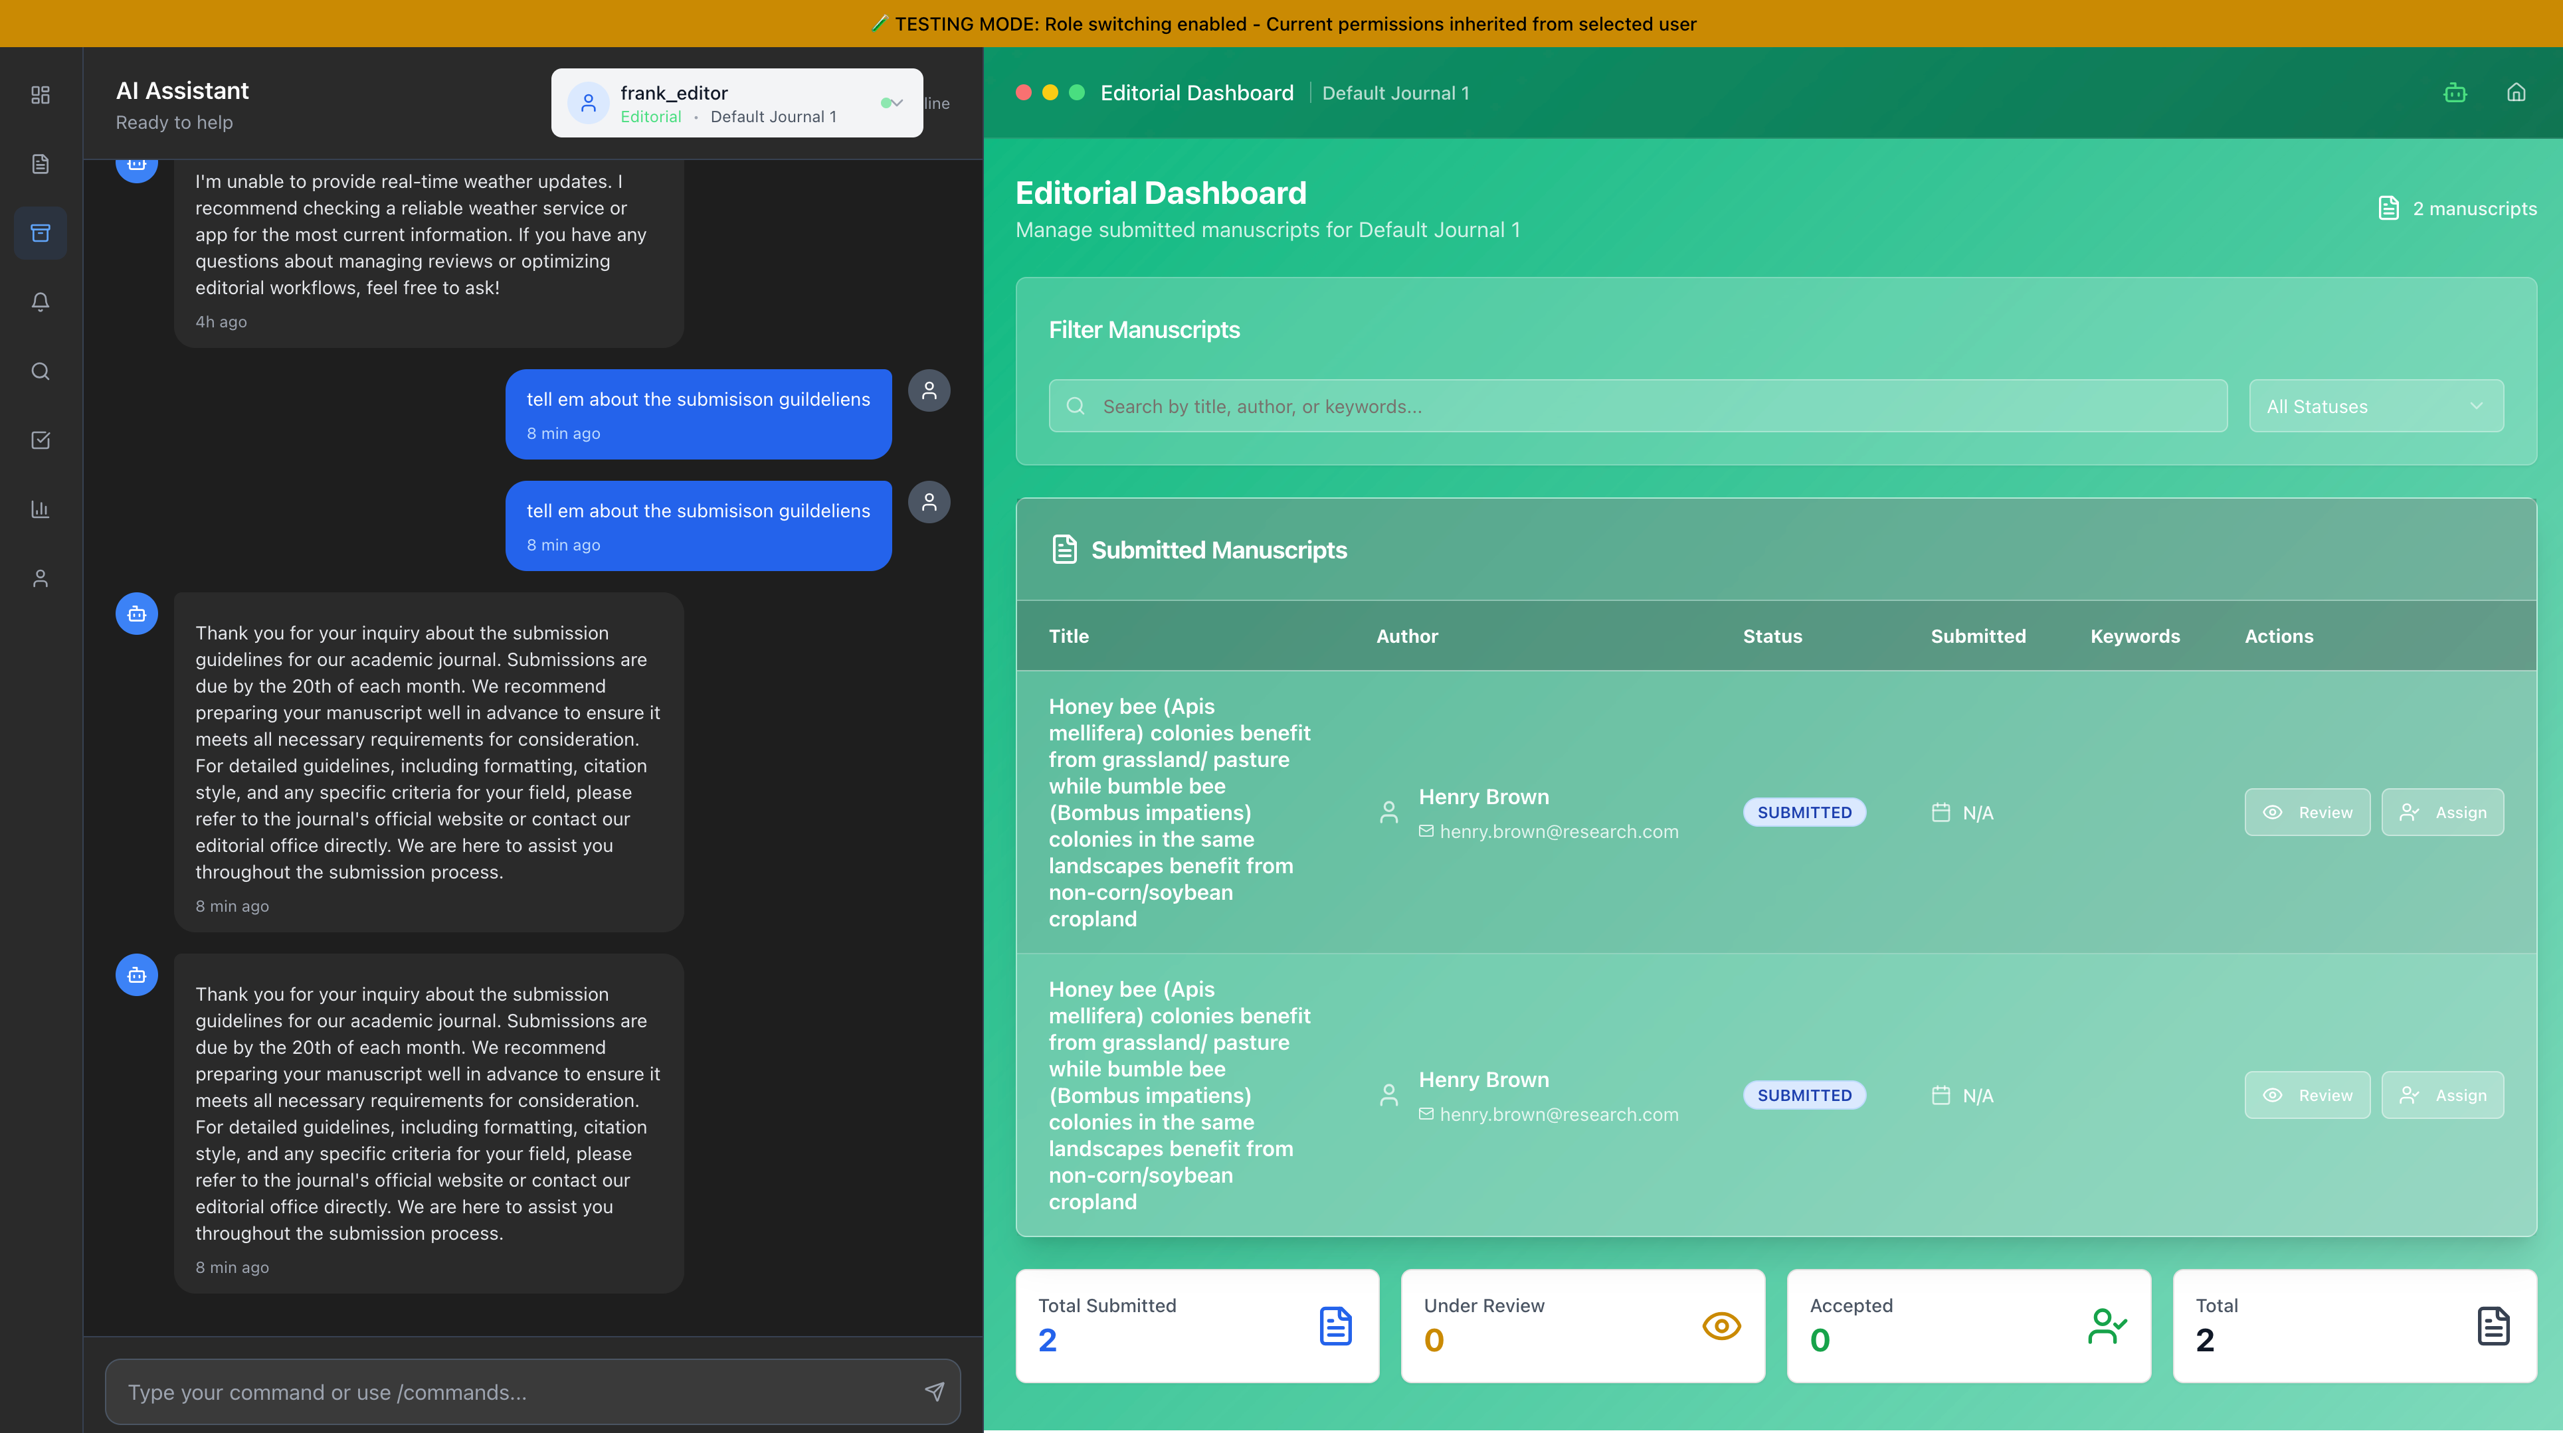Expand the All Statuses filter dropdown
This screenshot has width=2563, height=1433.
[x=2376, y=406]
